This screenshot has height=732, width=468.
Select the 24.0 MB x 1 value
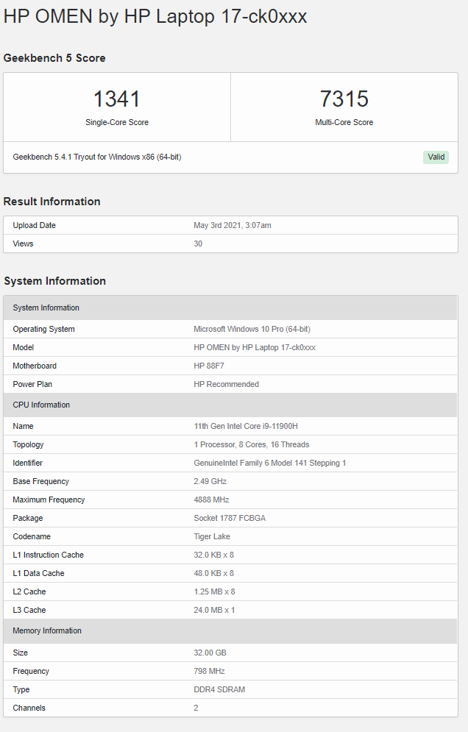click(214, 610)
